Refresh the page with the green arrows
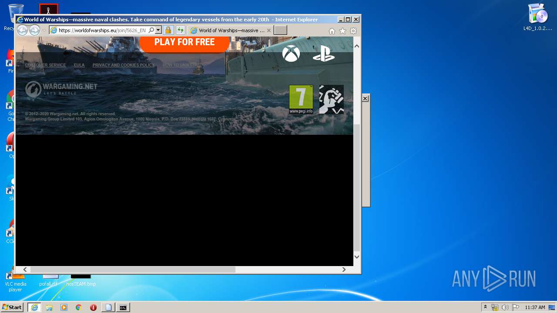This screenshot has width=557, height=313. (180, 30)
